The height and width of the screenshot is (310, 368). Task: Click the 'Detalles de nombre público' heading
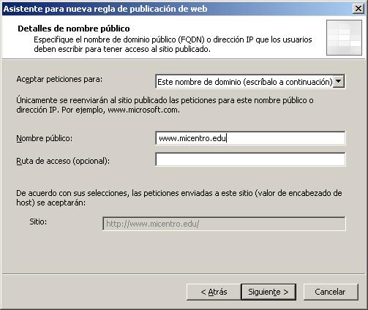74,29
